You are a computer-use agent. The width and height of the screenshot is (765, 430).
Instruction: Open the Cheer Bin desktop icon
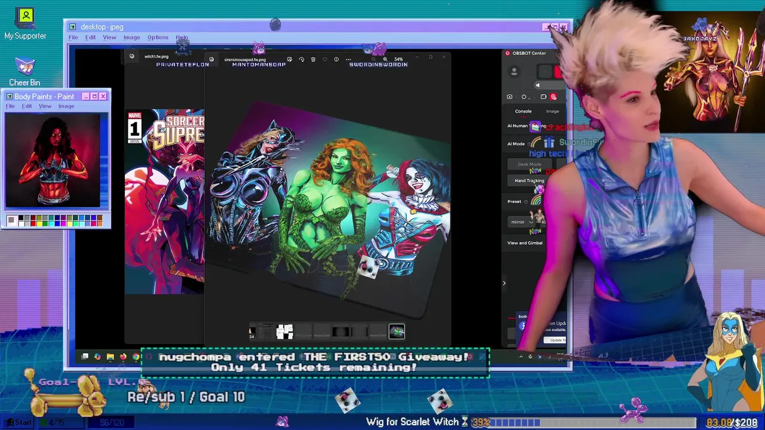click(x=25, y=72)
